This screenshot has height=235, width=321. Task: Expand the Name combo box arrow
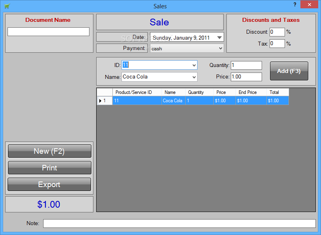pyautogui.click(x=194, y=77)
